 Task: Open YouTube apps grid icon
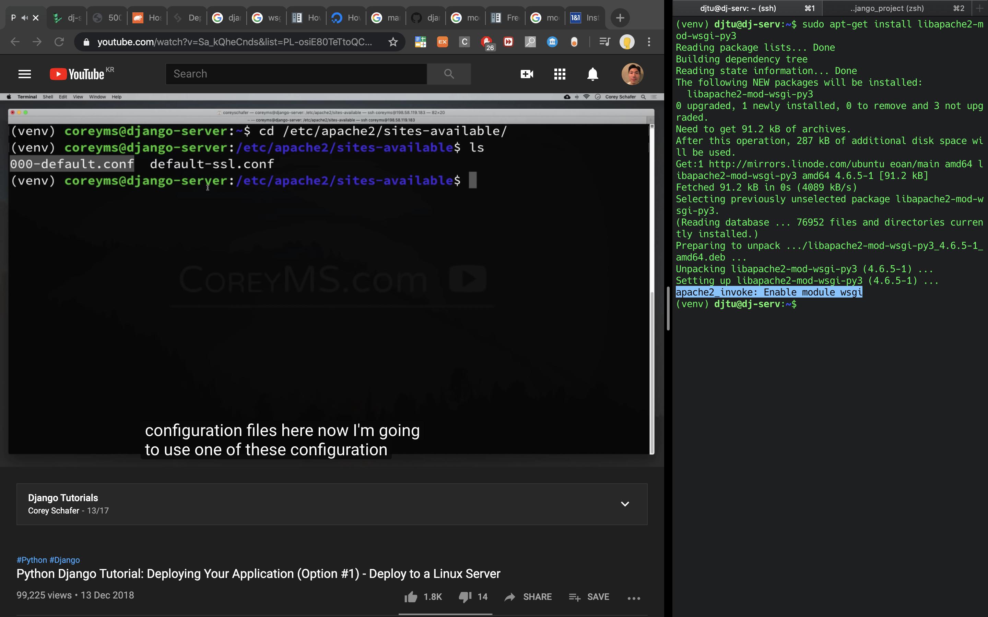560,74
